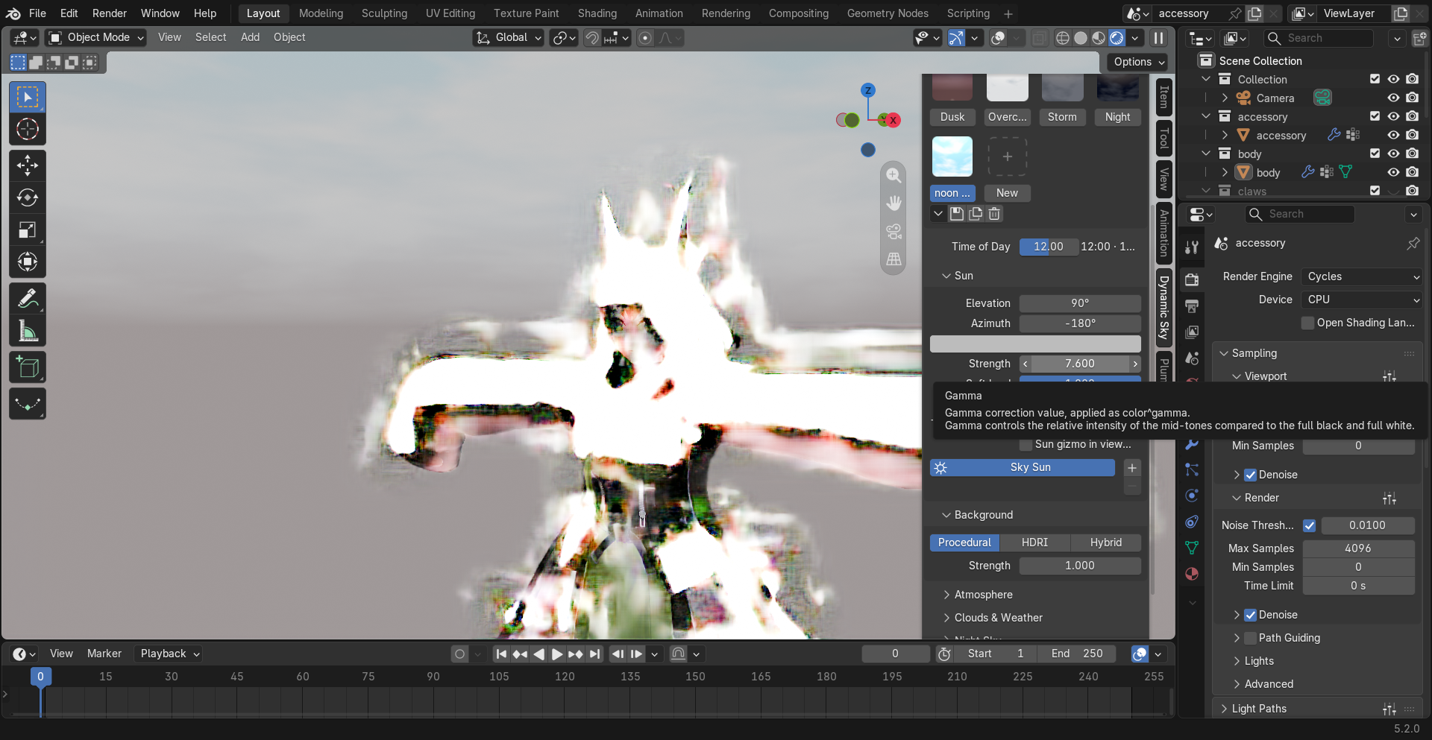Adjust the Sun Elevation 90° slider
The image size is (1432, 740).
[1080, 303]
